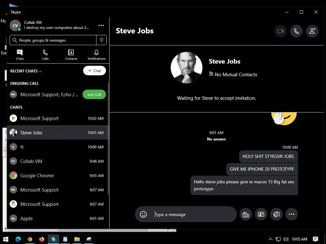Open Windows Action Center notifications

tap(315, 239)
